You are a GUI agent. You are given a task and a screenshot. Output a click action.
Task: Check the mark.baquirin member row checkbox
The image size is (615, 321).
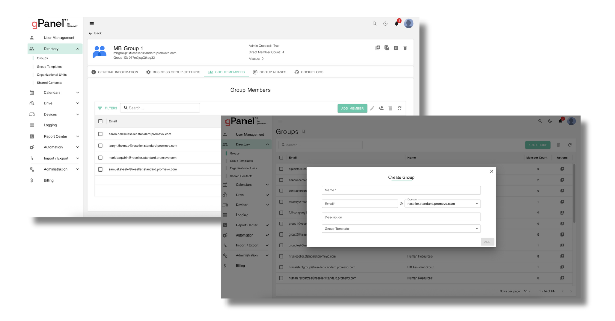point(100,158)
